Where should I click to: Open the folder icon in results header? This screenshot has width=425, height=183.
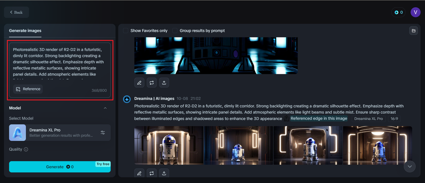(413, 31)
